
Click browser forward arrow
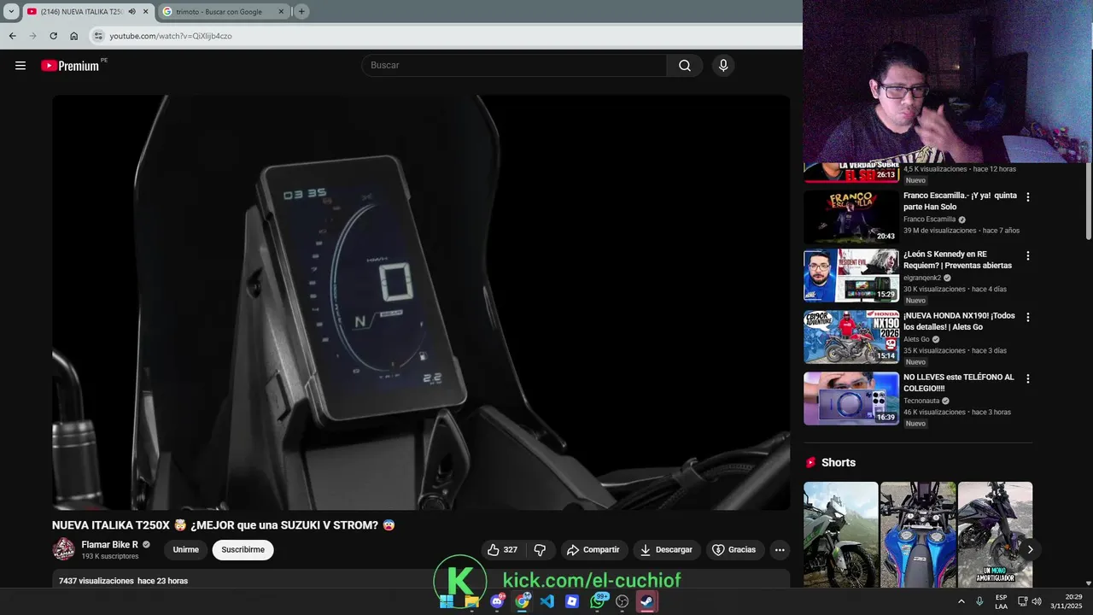[x=32, y=36]
